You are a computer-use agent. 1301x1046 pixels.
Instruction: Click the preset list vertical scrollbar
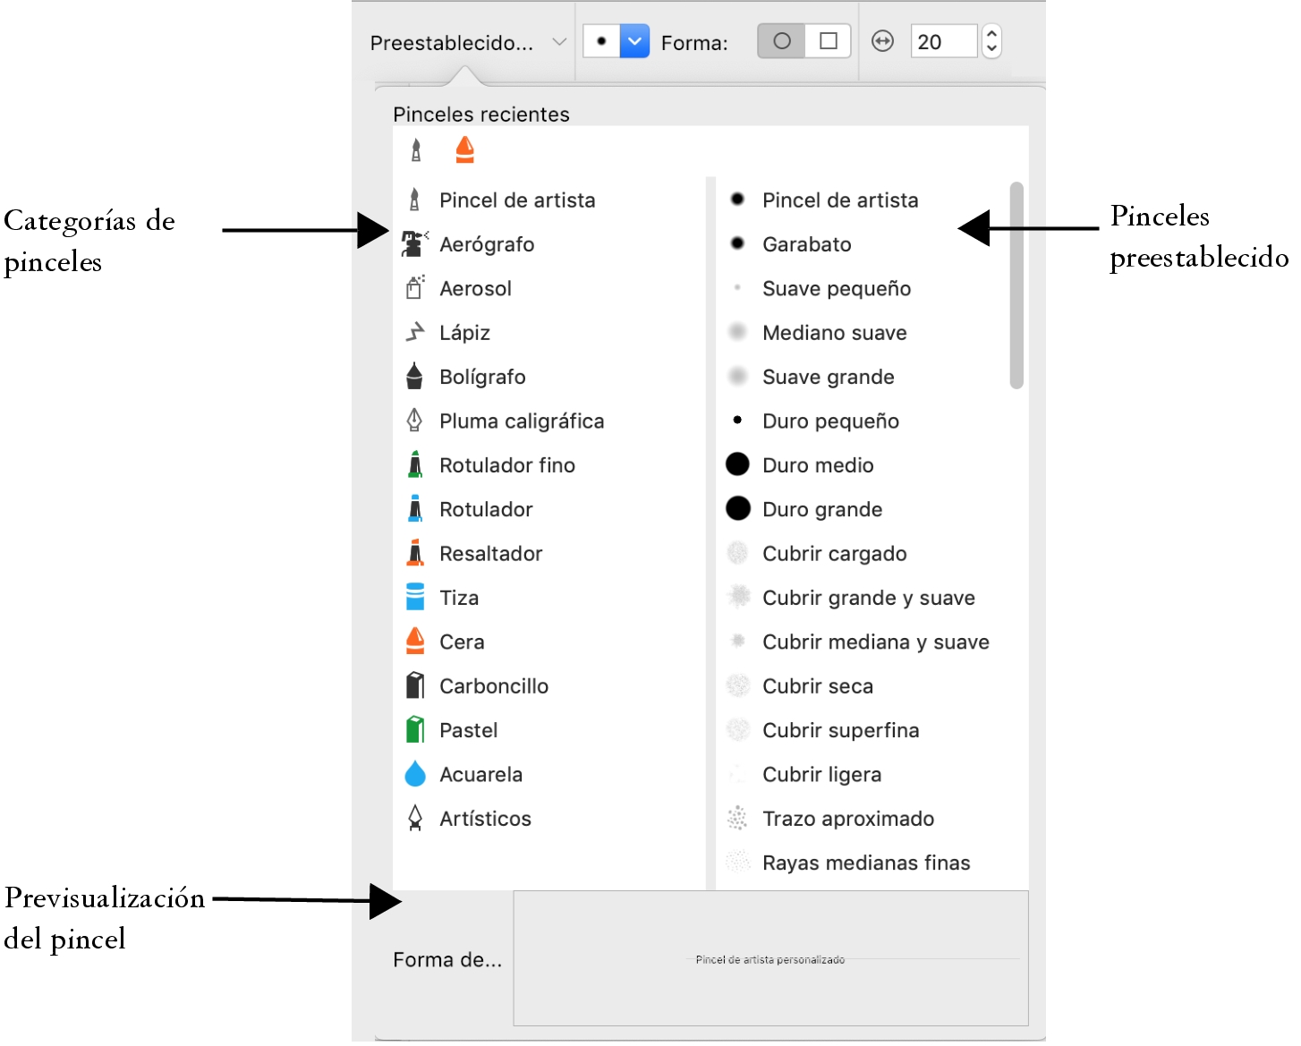pos(1016,285)
